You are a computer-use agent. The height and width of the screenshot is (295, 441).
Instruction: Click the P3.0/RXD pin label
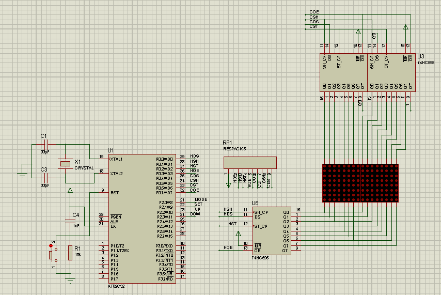click(x=165, y=246)
